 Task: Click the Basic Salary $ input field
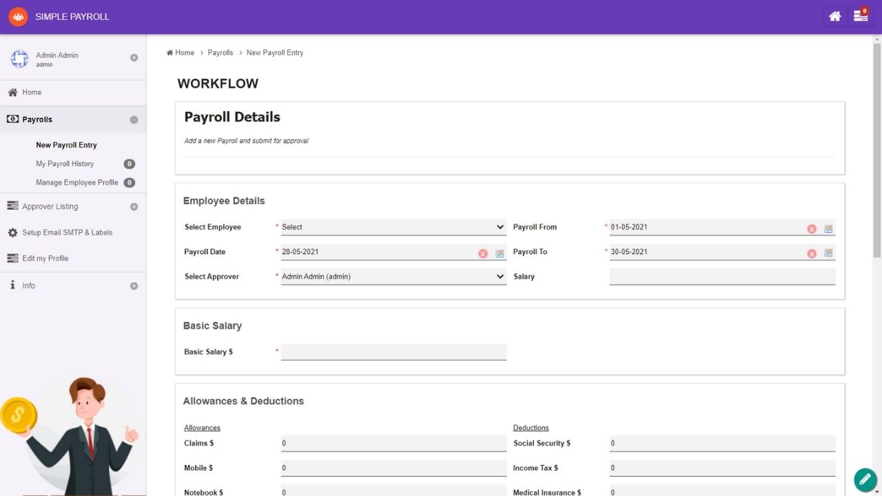[x=393, y=352]
